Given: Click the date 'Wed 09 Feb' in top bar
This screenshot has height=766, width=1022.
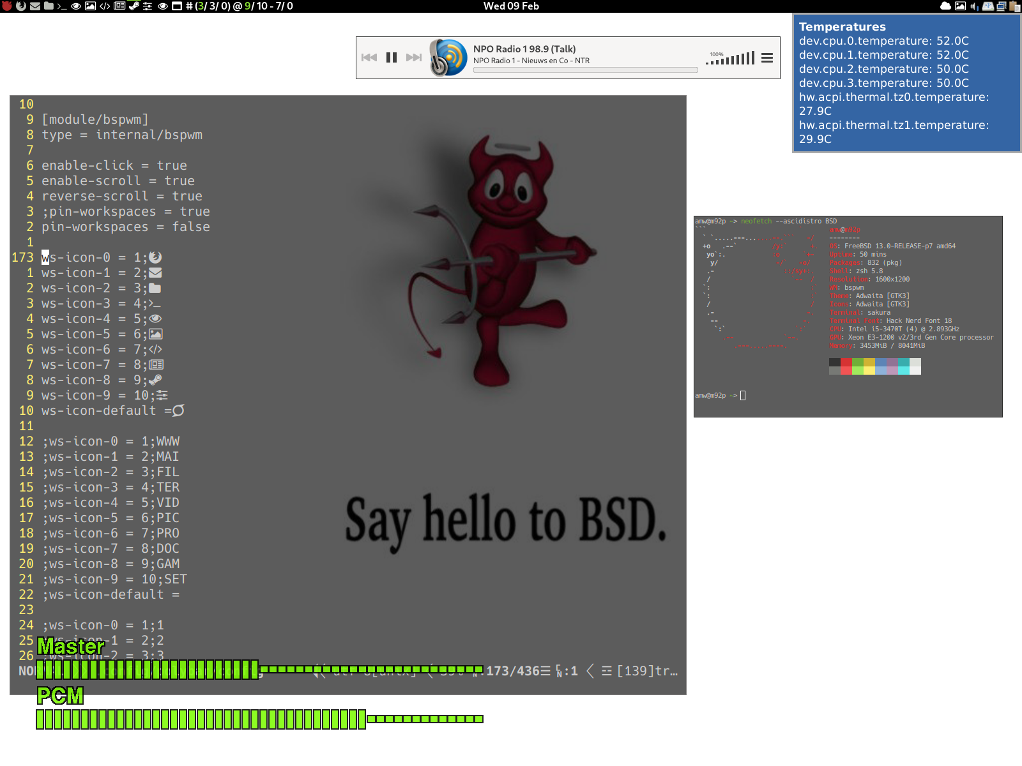Looking at the screenshot, I should [x=511, y=6].
